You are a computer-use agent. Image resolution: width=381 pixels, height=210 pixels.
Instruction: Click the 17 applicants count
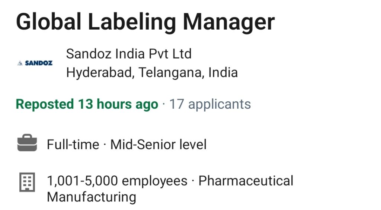tap(210, 105)
